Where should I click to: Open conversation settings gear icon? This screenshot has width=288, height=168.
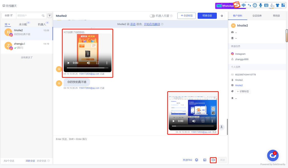[x=222, y=16]
